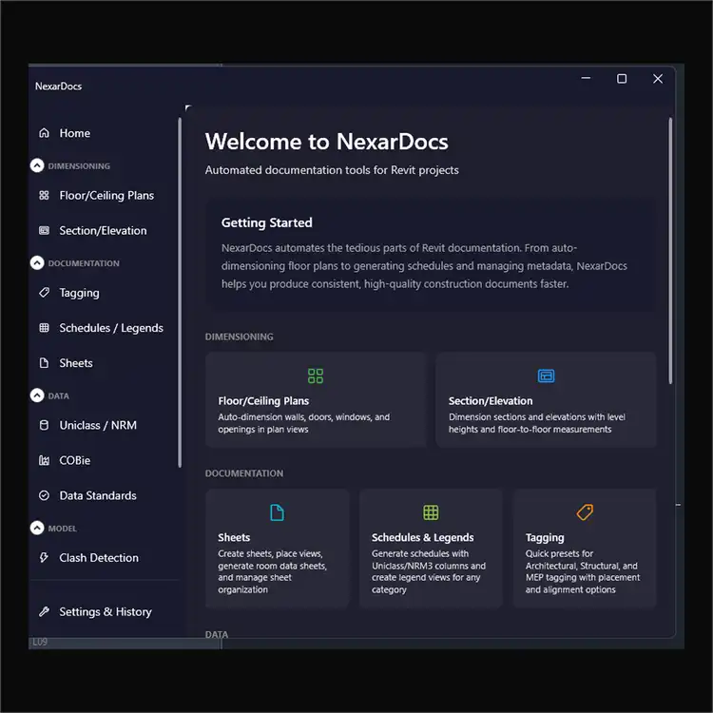
Task: Click the sidebar vertical scrollbar
Action: pos(180,293)
